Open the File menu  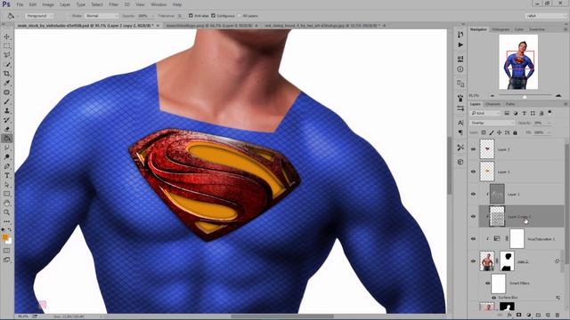pos(20,4)
